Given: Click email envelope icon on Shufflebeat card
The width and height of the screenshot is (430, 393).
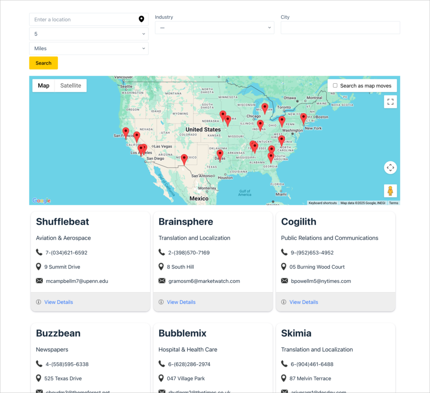Looking at the screenshot, I should click(x=39, y=281).
